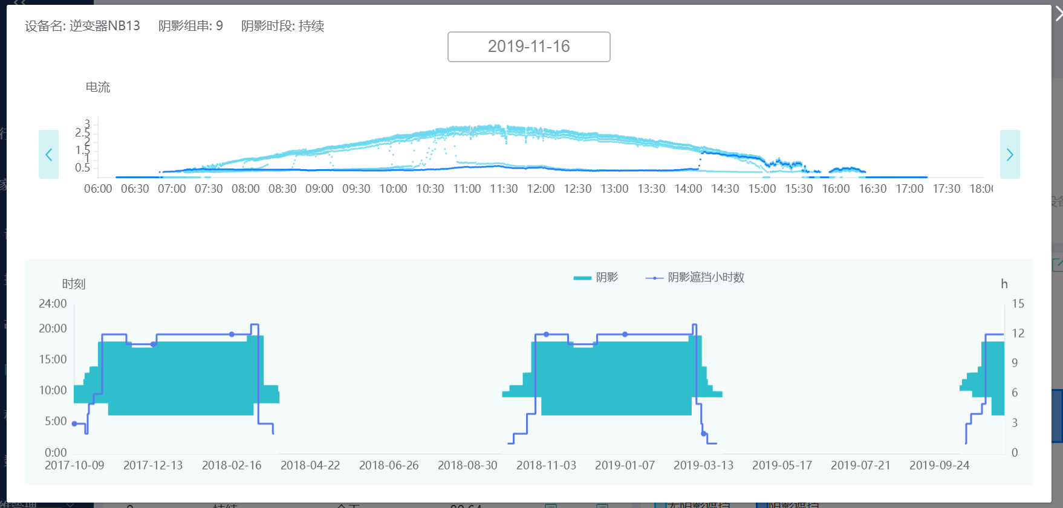The width and height of the screenshot is (1063, 508).
Task: Click the edit icon behind the dialog's right edge
Action: tap(1058, 265)
